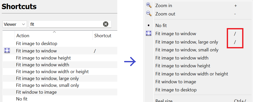Select Fit image to window height list row

43,58
